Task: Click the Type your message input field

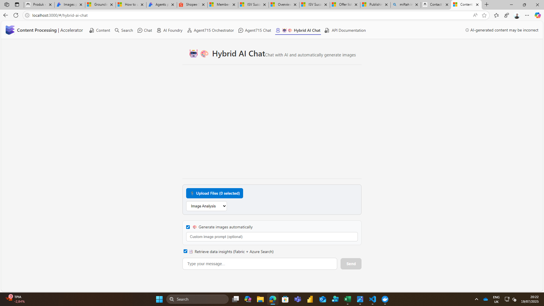Action: (x=260, y=263)
